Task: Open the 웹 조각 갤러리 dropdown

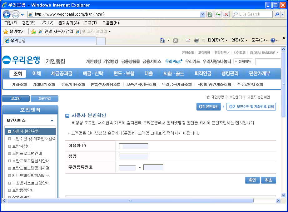Action: pos(93,32)
